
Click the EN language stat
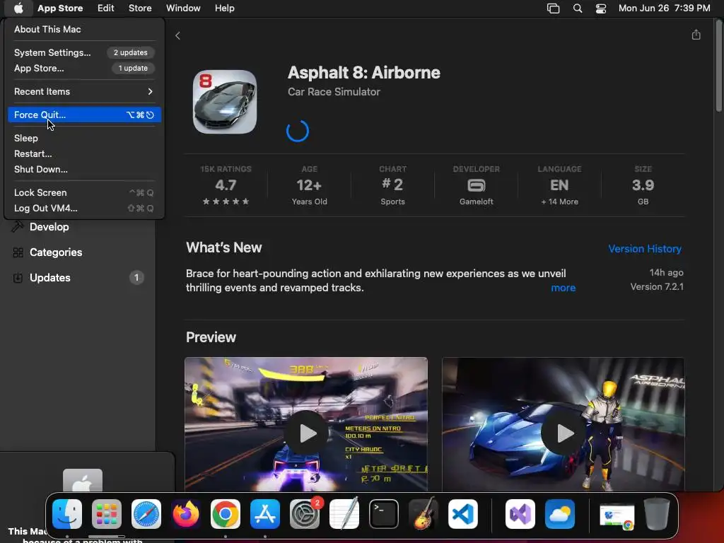point(559,185)
